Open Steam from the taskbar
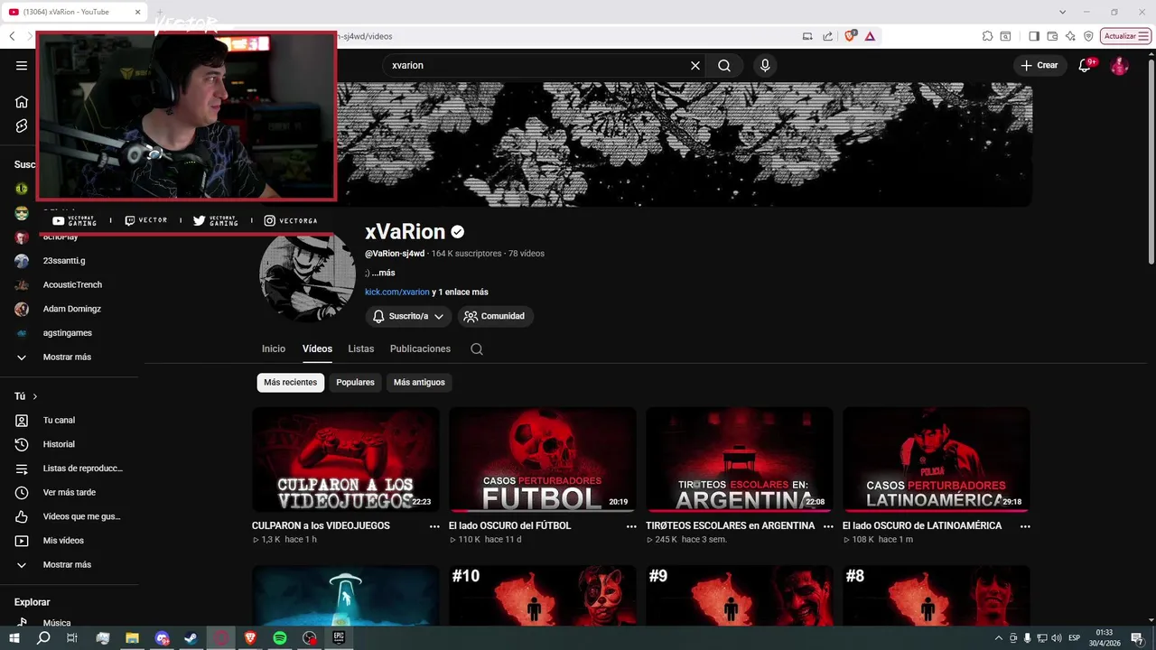The height and width of the screenshot is (650, 1156). click(191, 638)
